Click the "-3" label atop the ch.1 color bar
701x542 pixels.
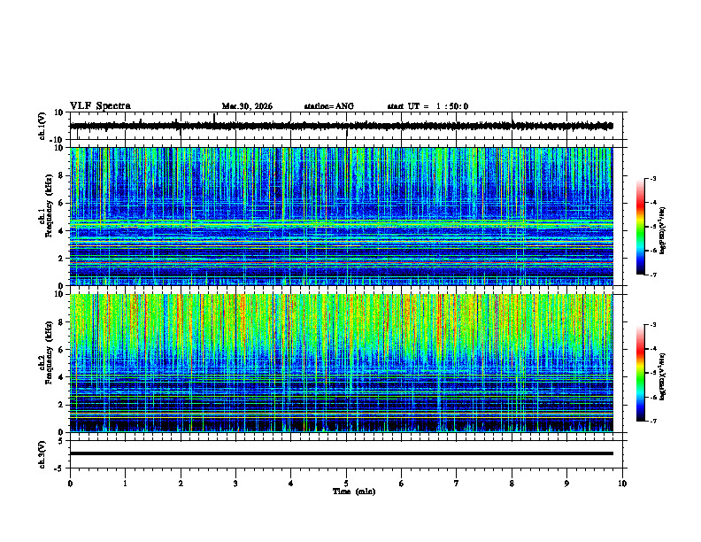click(x=652, y=179)
